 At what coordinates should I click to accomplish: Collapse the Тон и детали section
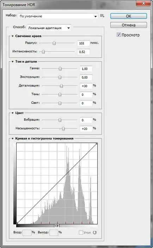click(12, 62)
